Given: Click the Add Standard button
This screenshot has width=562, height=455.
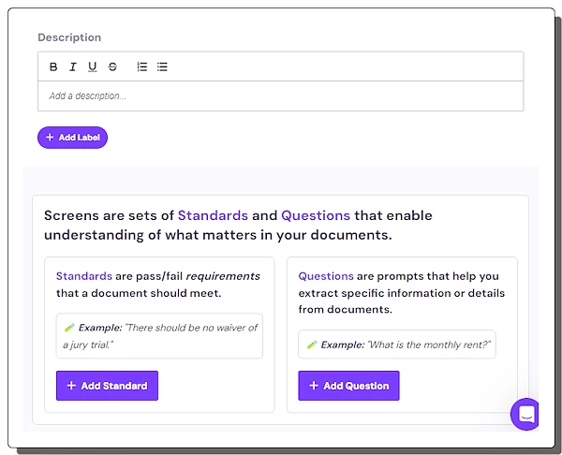Looking at the screenshot, I should click(107, 386).
